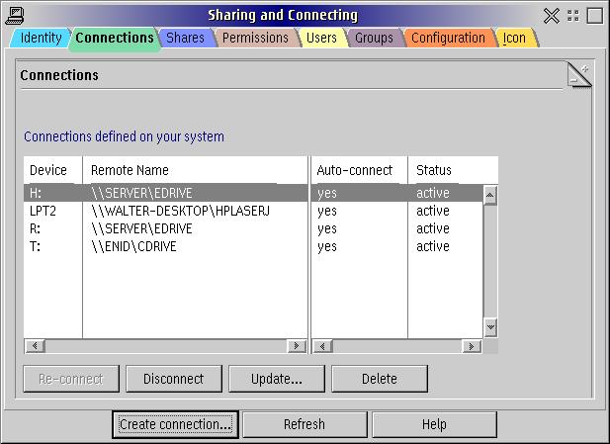
Task: Click the scroll up arrow in status list
Action: (489, 196)
